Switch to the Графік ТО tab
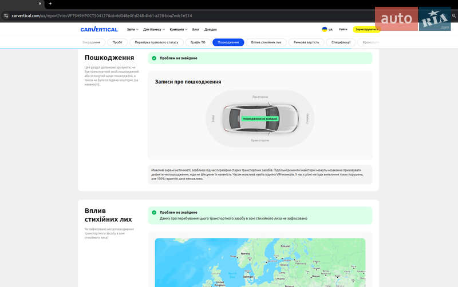Viewport: 458px width, 287px height. point(198,42)
